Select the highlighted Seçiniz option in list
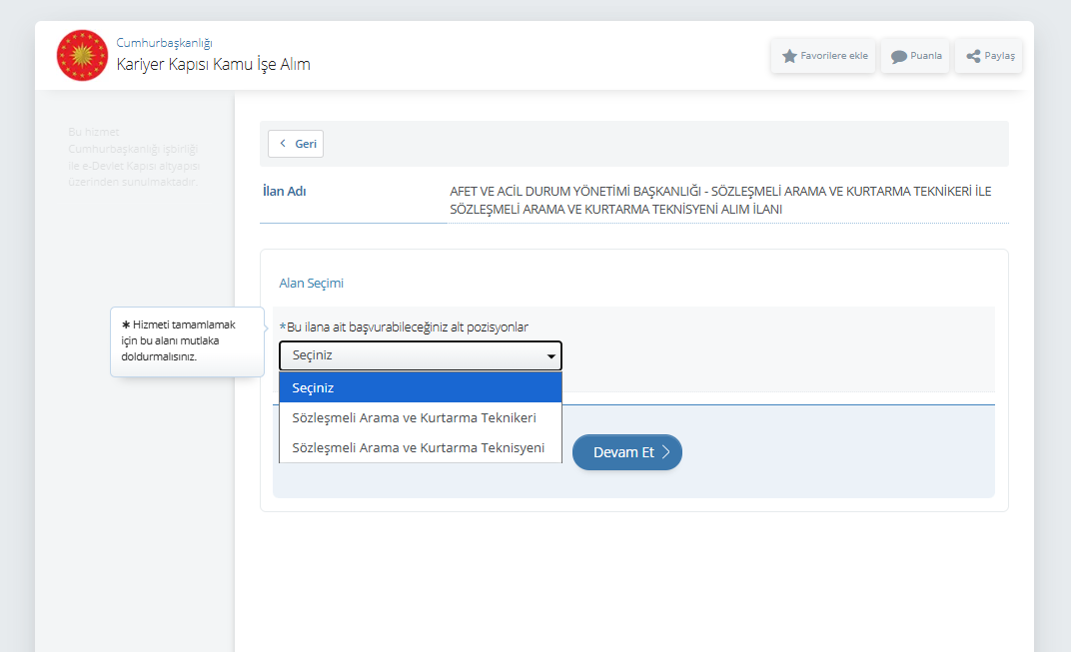 [420, 387]
